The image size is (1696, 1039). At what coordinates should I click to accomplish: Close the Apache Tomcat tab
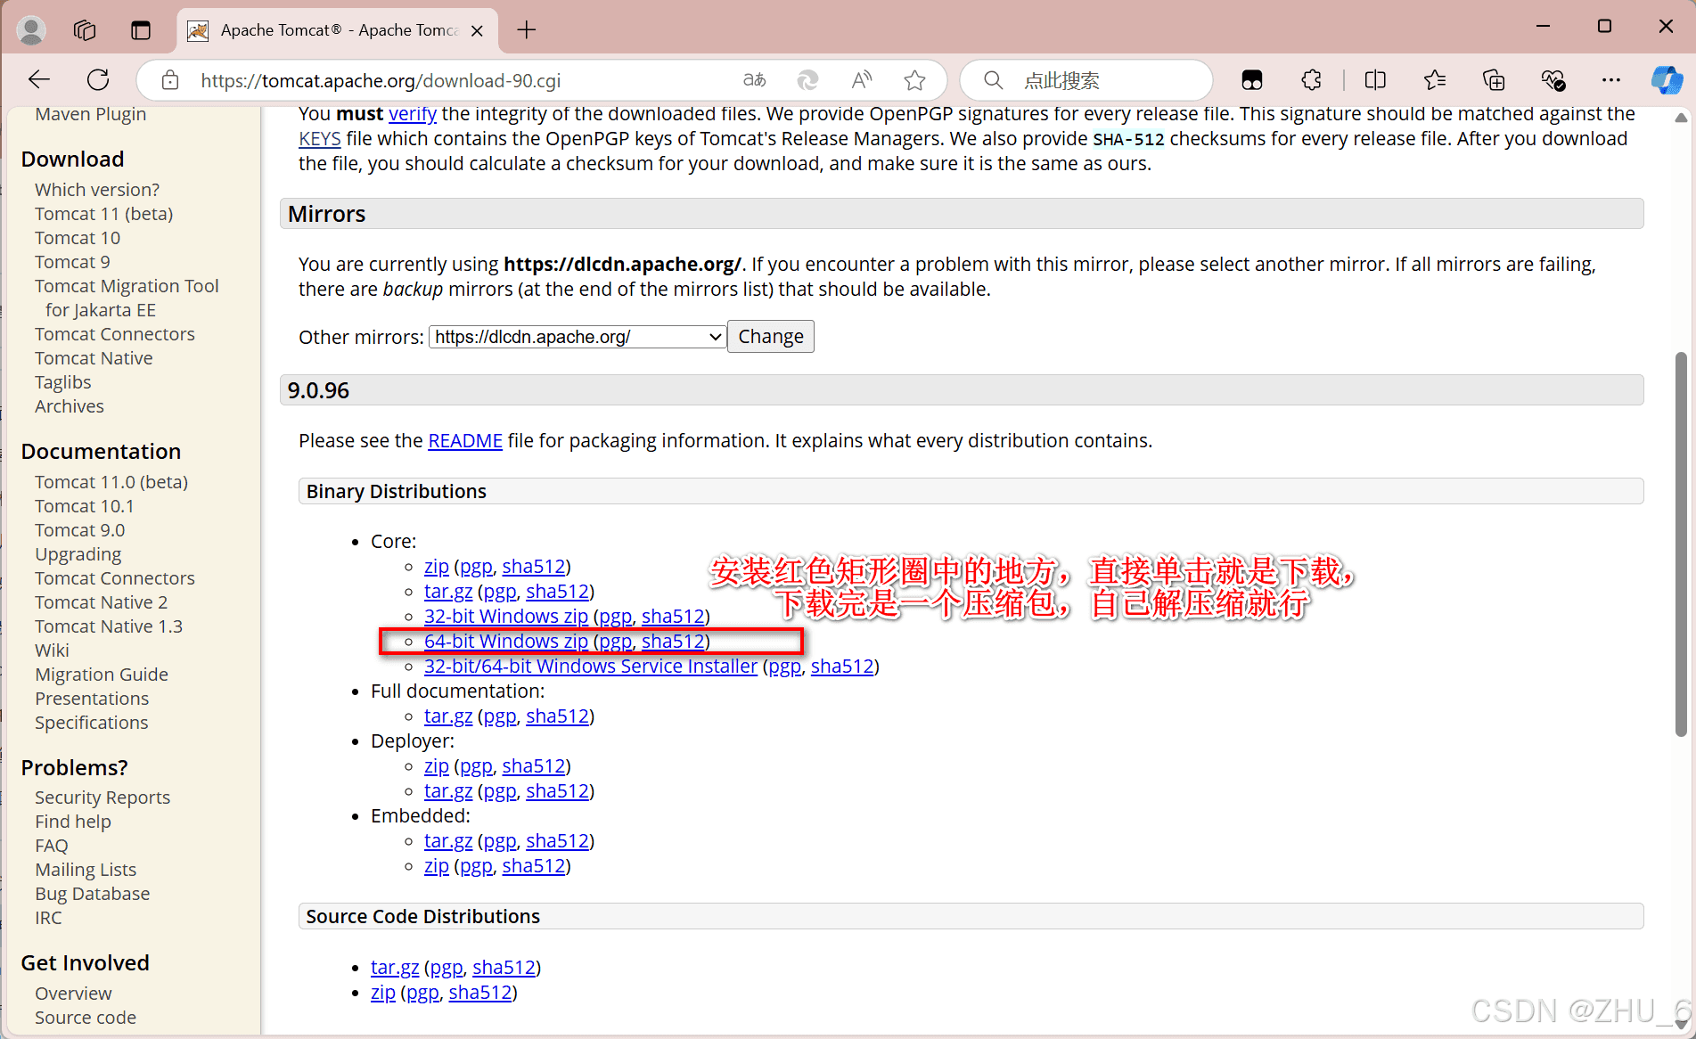point(478,31)
